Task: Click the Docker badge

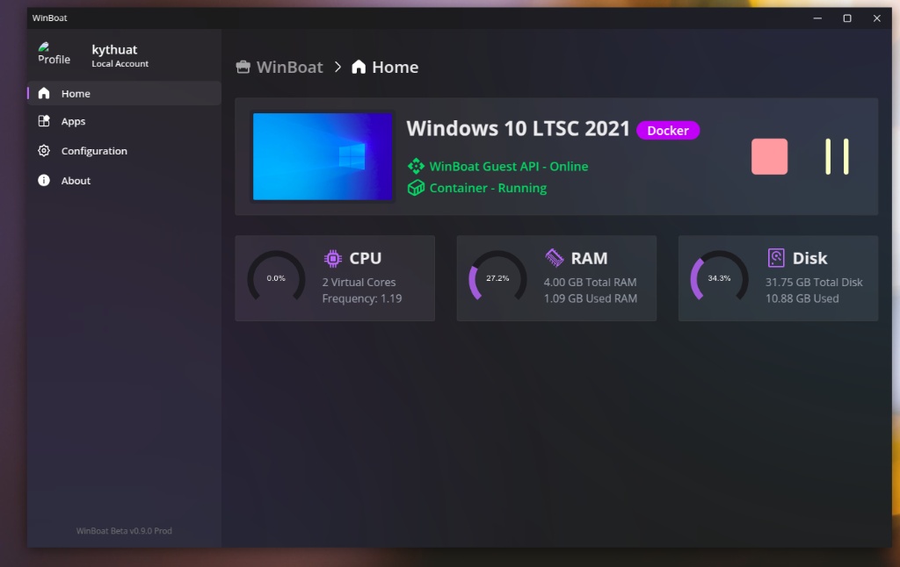Action: (668, 131)
